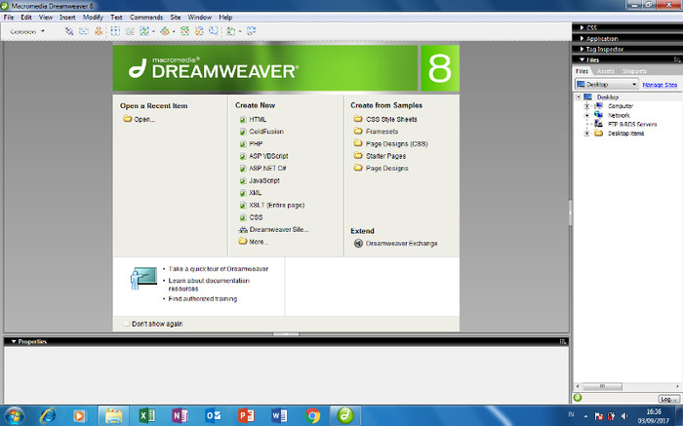Switch to the Snippets tab
Image resolution: width=683 pixels, height=426 pixels.
(x=634, y=71)
